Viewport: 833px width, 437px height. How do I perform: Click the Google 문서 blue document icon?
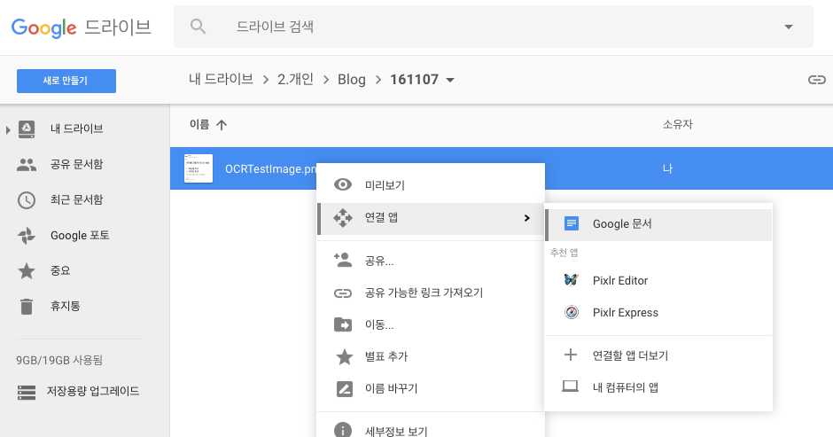(x=572, y=223)
